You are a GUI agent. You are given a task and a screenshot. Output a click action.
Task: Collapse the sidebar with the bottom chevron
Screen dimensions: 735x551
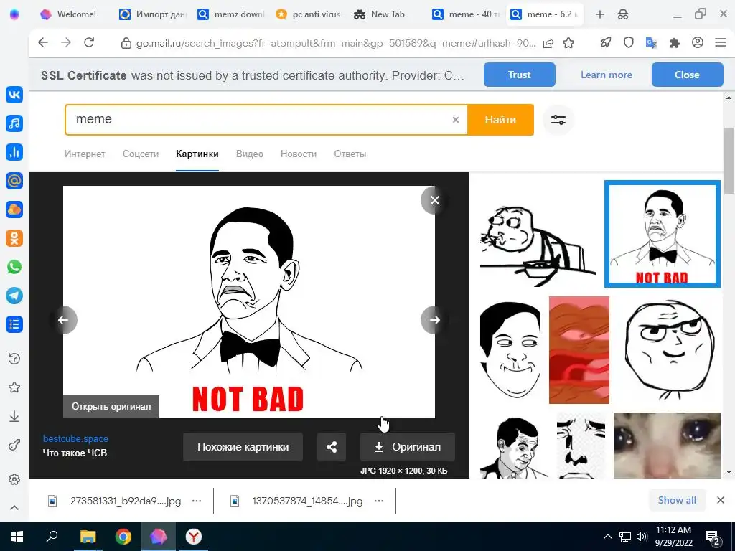14,508
